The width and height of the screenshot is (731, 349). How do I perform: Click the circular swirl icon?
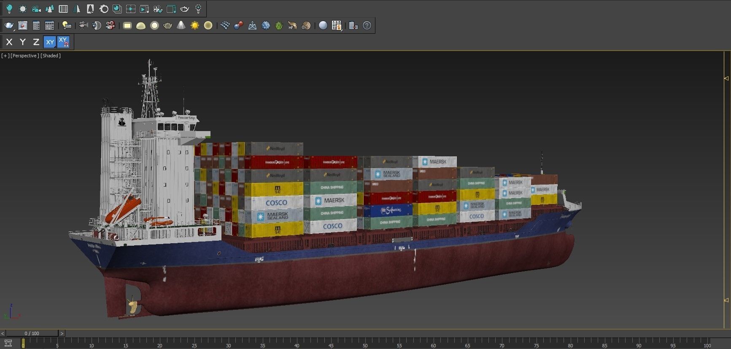click(x=104, y=8)
